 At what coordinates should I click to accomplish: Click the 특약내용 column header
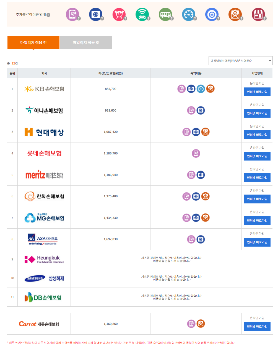pyautogui.click(x=196, y=73)
